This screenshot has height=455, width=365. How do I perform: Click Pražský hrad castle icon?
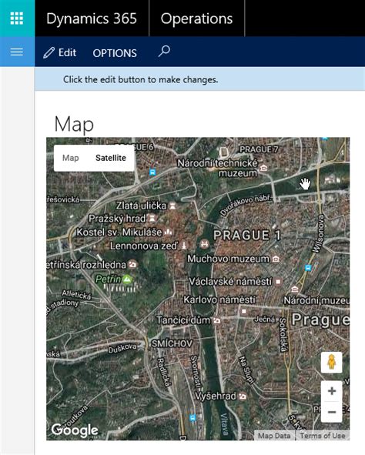pyautogui.click(x=152, y=218)
